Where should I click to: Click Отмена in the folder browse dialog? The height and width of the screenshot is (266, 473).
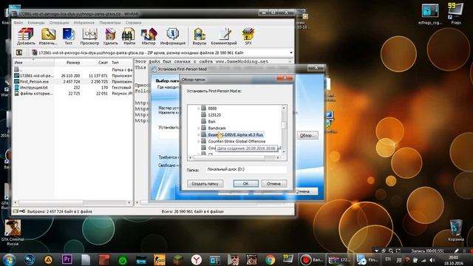[273, 184]
